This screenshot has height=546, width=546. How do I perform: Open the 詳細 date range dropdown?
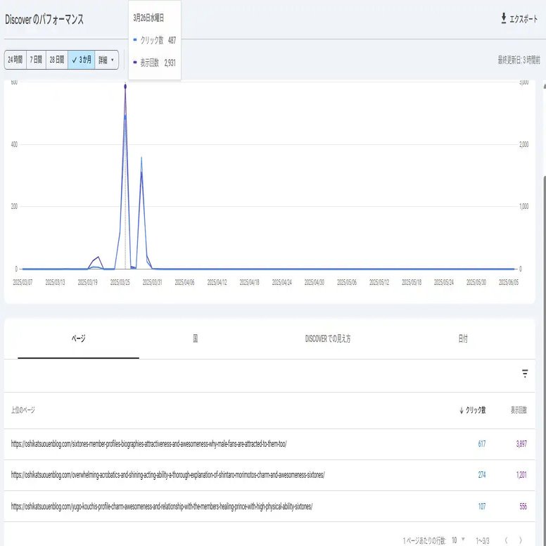(x=106, y=60)
